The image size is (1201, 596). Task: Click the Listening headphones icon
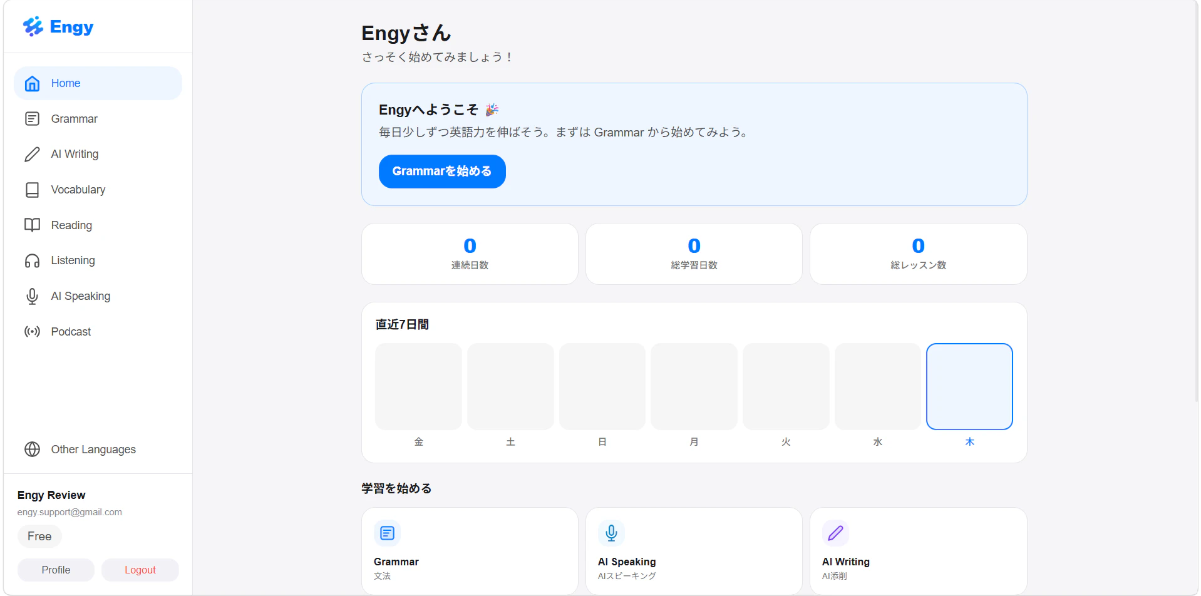32,260
